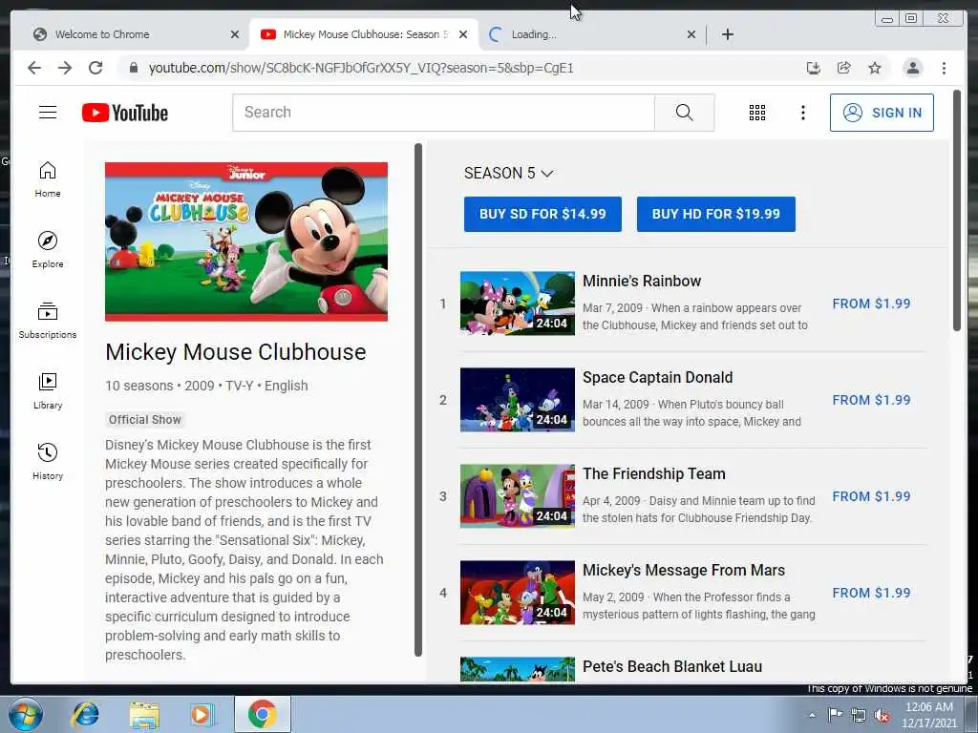Click FROM $1.99 for Mickey's Message From Mars

pyautogui.click(x=871, y=593)
